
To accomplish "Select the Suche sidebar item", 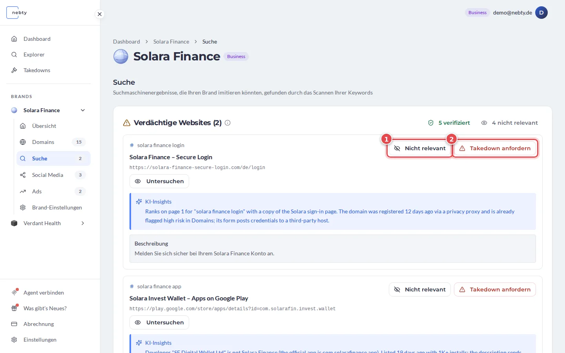I will [x=53, y=158].
